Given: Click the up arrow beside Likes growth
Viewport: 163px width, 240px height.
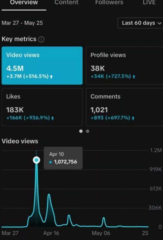Looking at the screenshot, I should coord(53,118).
